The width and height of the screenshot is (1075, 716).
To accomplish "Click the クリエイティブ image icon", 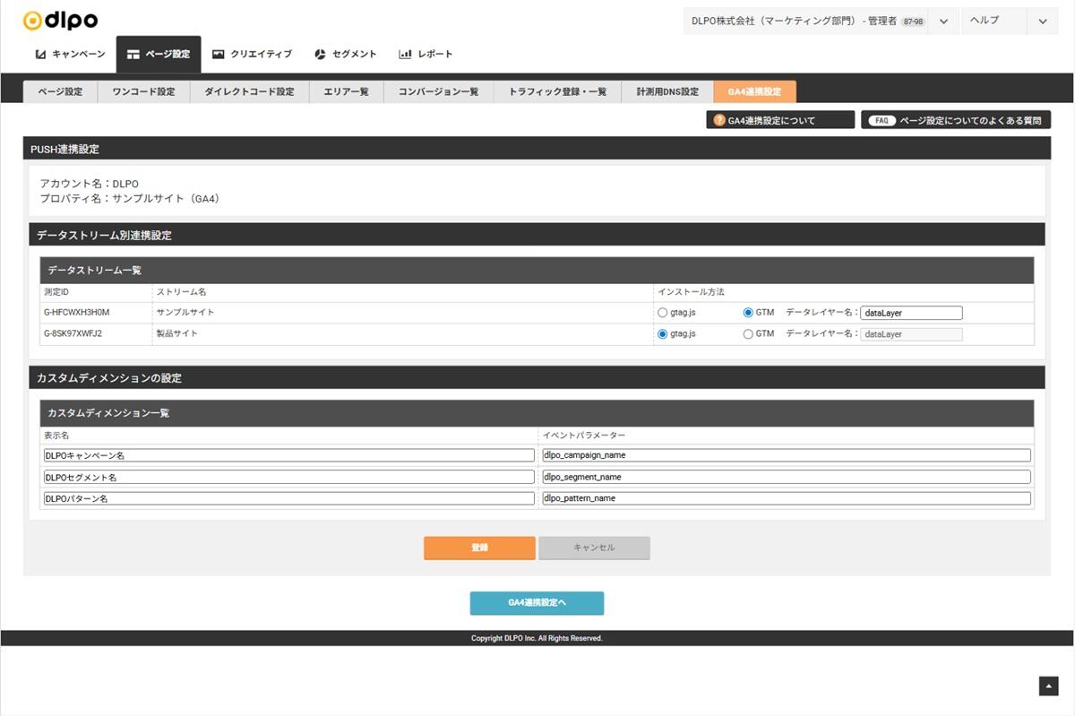I will tap(218, 55).
